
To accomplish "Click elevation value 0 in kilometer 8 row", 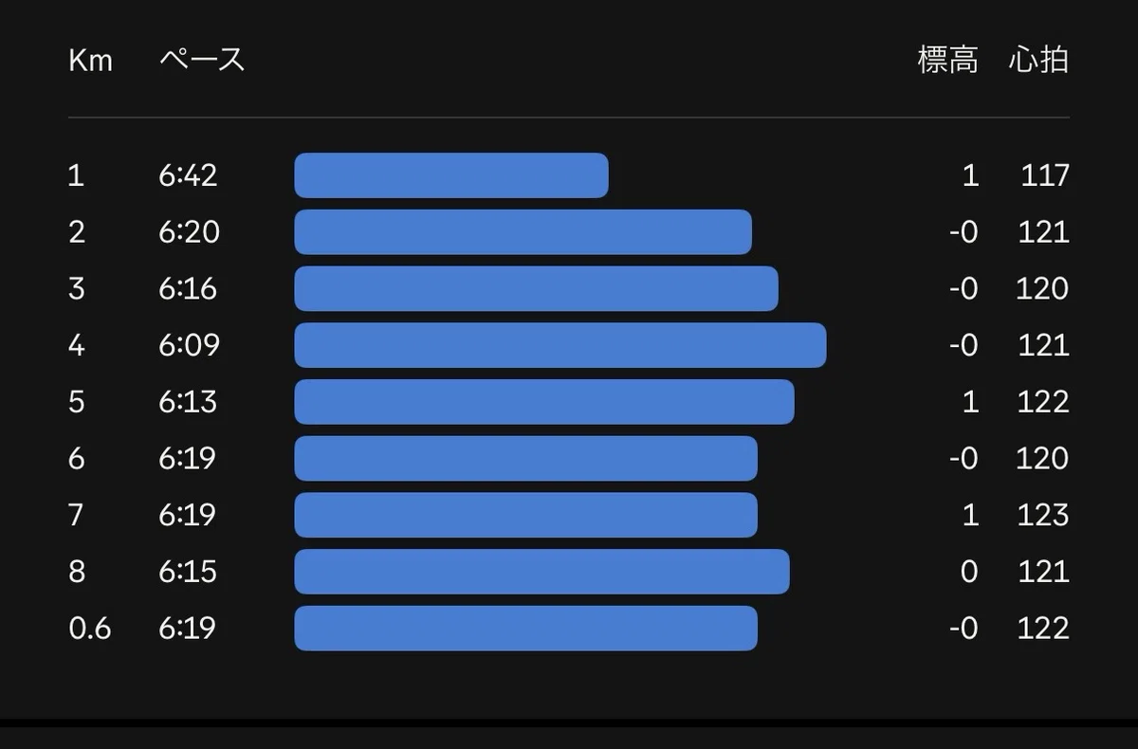I will pyautogui.click(x=969, y=572).
